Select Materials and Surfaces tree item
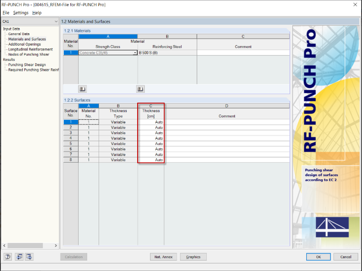The width and height of the screenshot is (362, 271). pos(27,39)
